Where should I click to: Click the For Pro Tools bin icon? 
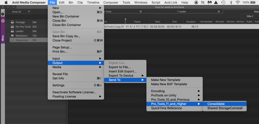tap(12, 27)
